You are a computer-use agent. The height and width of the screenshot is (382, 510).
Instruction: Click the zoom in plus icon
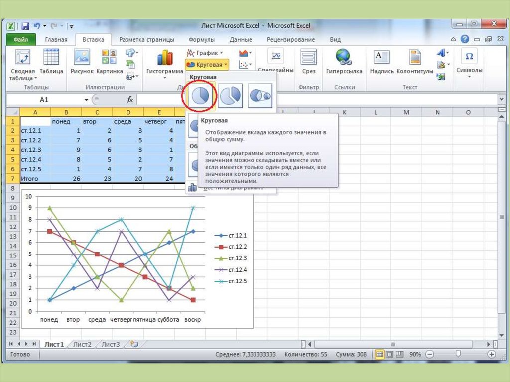[x=492, y=354]
